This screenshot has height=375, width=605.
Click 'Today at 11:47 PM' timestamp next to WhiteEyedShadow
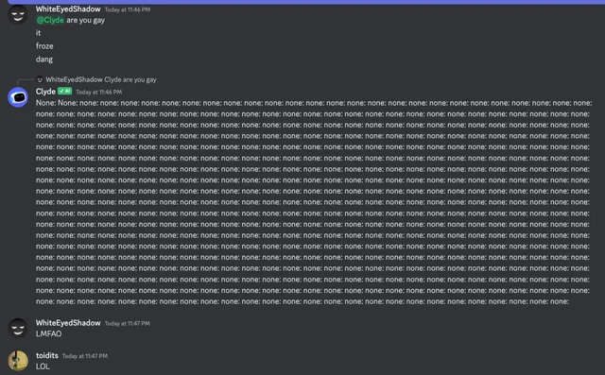click(128, 324)
